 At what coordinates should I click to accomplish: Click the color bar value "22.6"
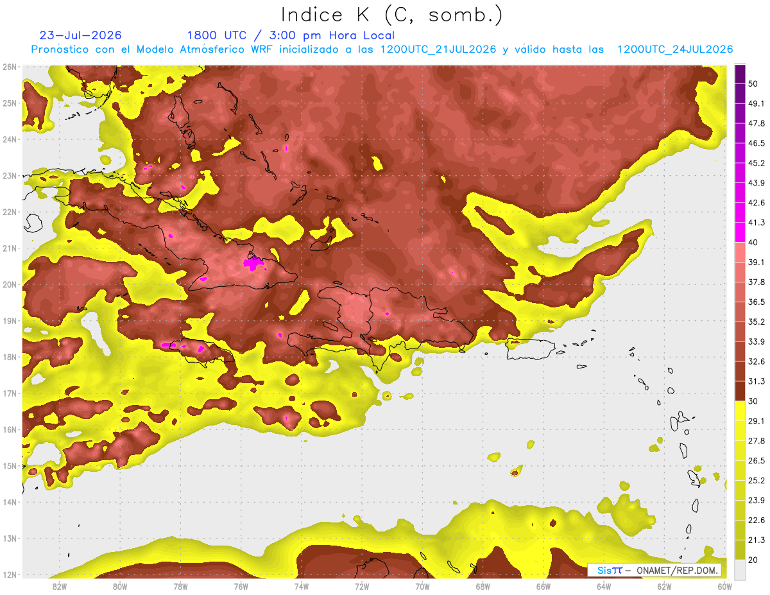click(x=757, y=521)
